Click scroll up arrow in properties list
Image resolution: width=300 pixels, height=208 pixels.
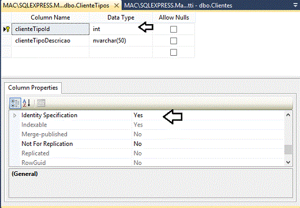tap(288, 115)
